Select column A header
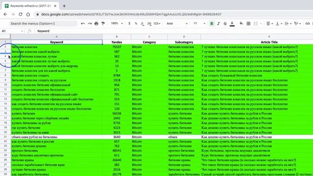The width and height of the screenshot is (313, 176). (x=57, y=37)
